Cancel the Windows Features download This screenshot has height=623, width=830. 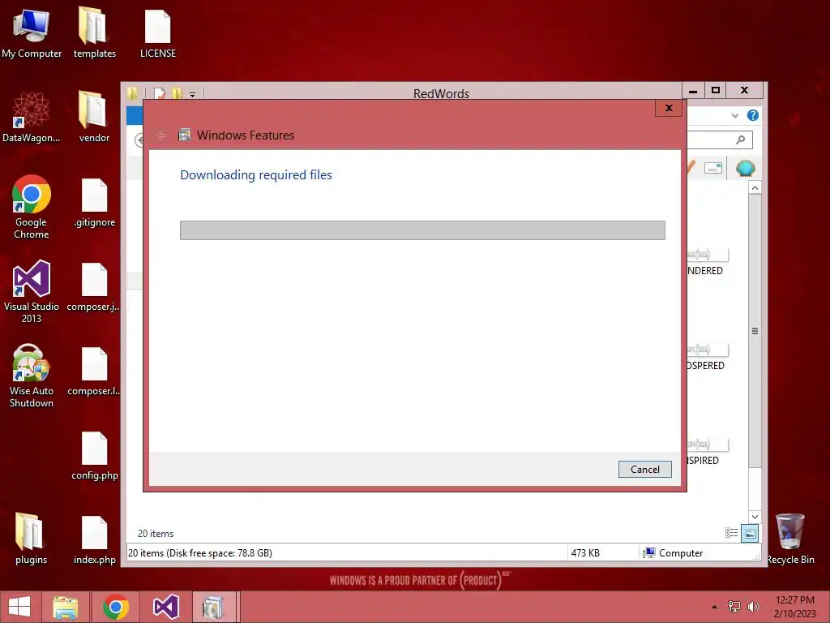coord(644,470)
